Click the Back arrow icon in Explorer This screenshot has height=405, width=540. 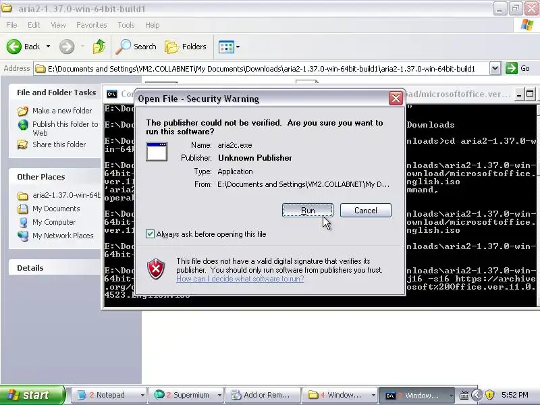[14, 47]
